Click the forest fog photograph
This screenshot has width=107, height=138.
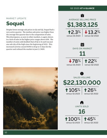[31, 98]
